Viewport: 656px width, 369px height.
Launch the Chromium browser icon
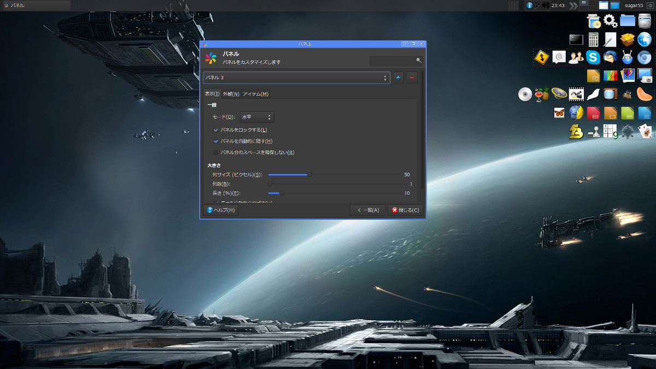tap(645, 57)
